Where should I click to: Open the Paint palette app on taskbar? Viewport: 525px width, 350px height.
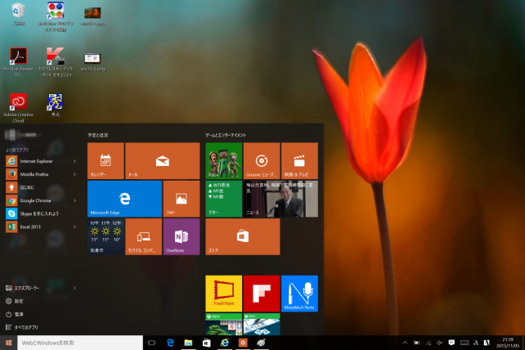click(261, 343)
